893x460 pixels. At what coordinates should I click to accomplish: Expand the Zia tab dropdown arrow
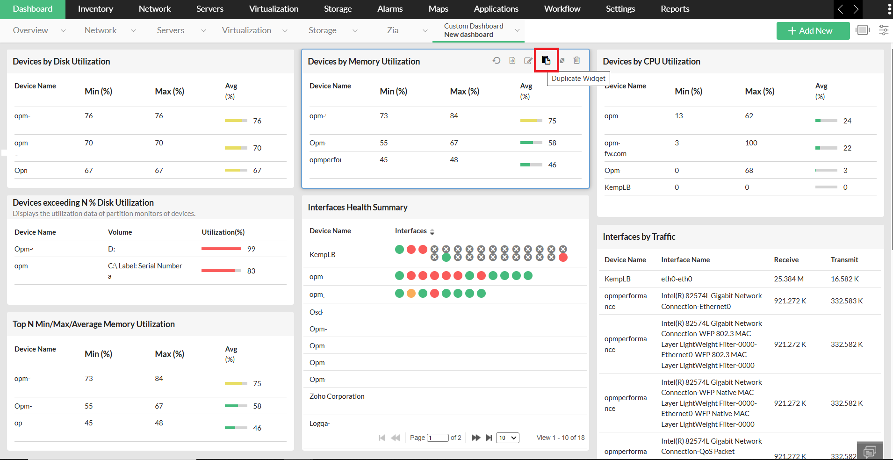click(x=425, y=31)
